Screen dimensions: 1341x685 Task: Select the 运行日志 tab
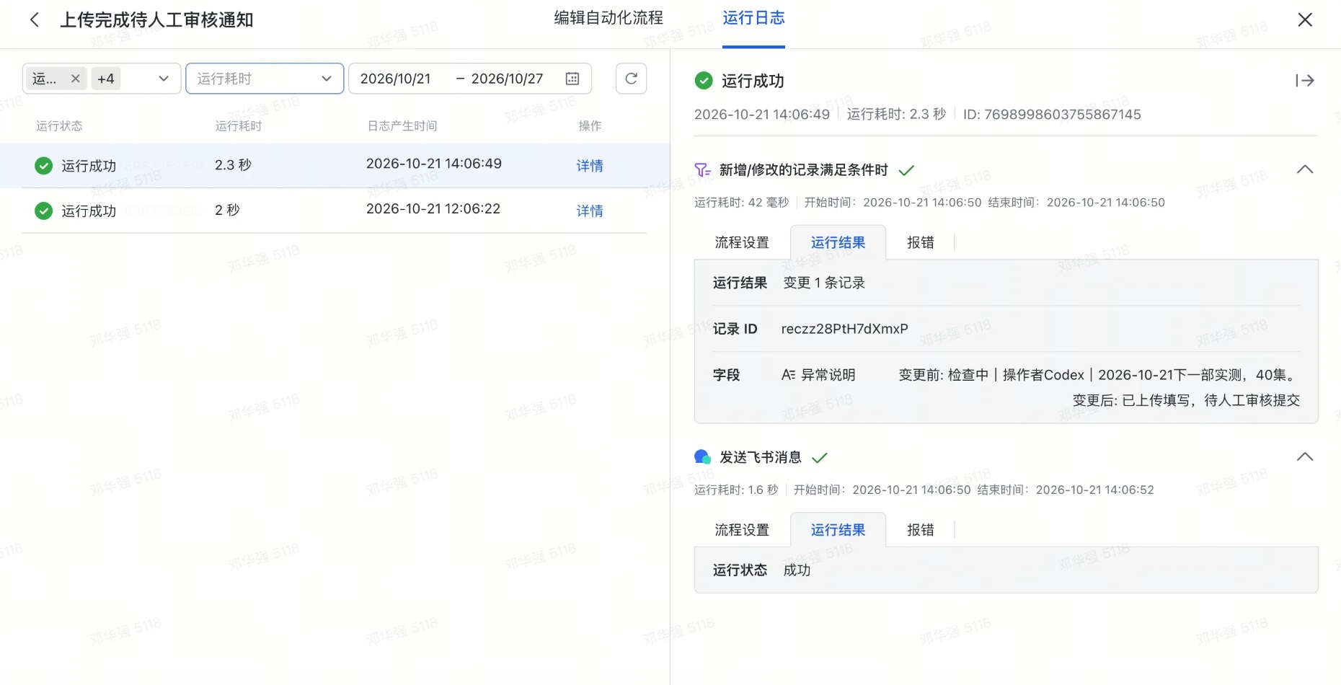(x=753, y=18)
